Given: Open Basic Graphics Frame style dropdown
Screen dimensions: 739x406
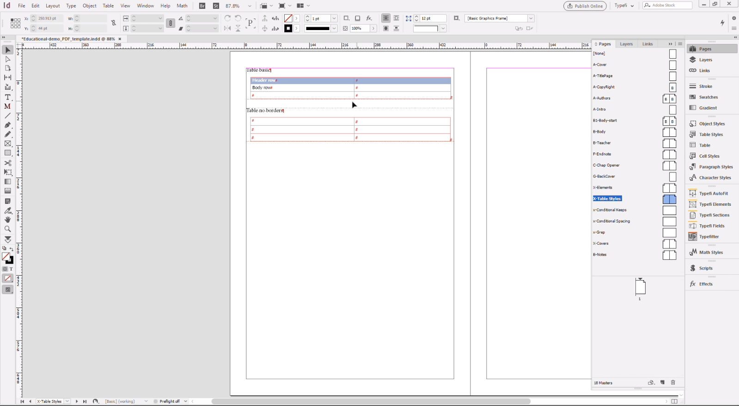Looking at the screenshot, I should coord(531,18).
